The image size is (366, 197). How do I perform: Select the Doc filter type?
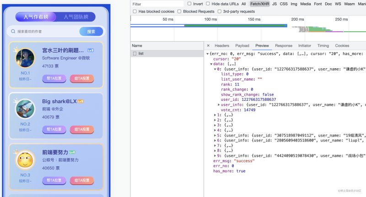[x=328, y=4]
